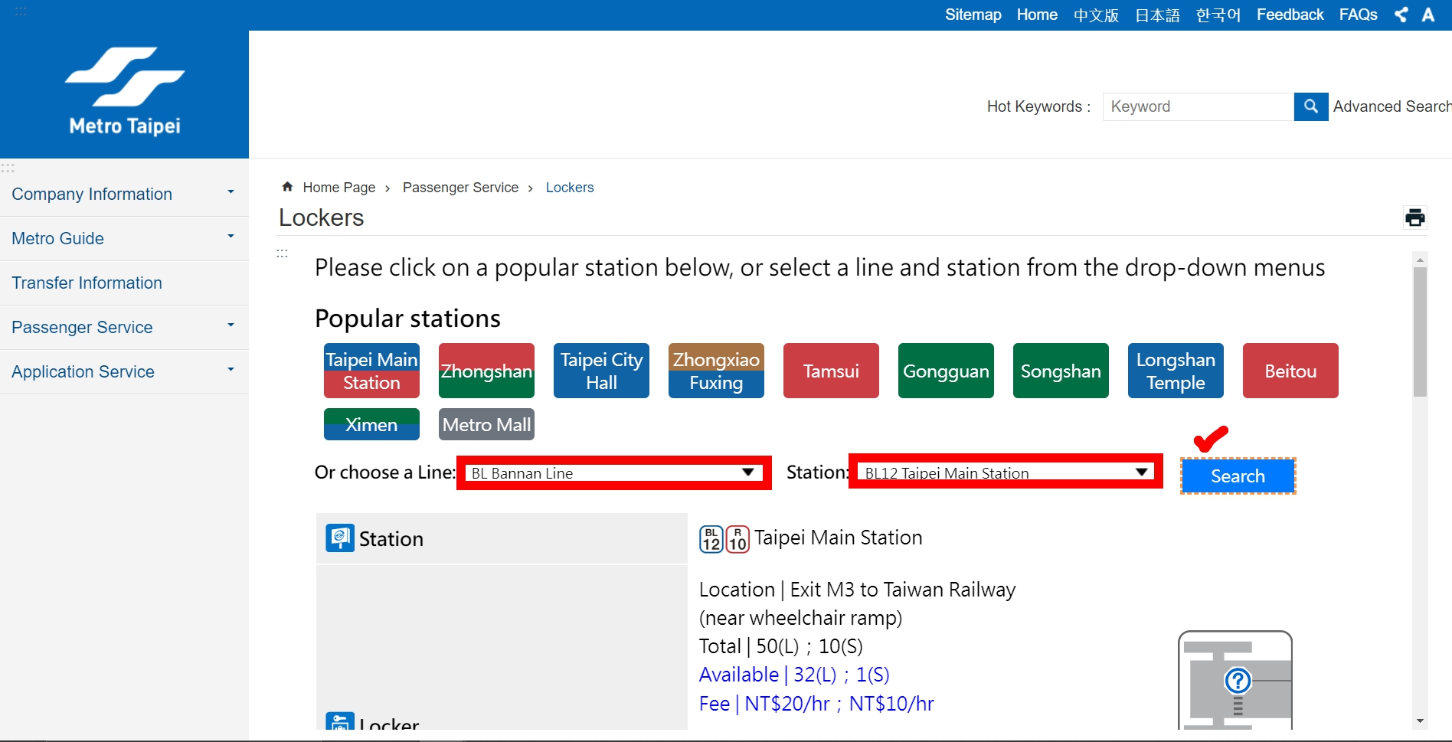1452x742 pixels.
Task: Select Zhongxiao Fuxing station
Action: click(x=716, y=371)
